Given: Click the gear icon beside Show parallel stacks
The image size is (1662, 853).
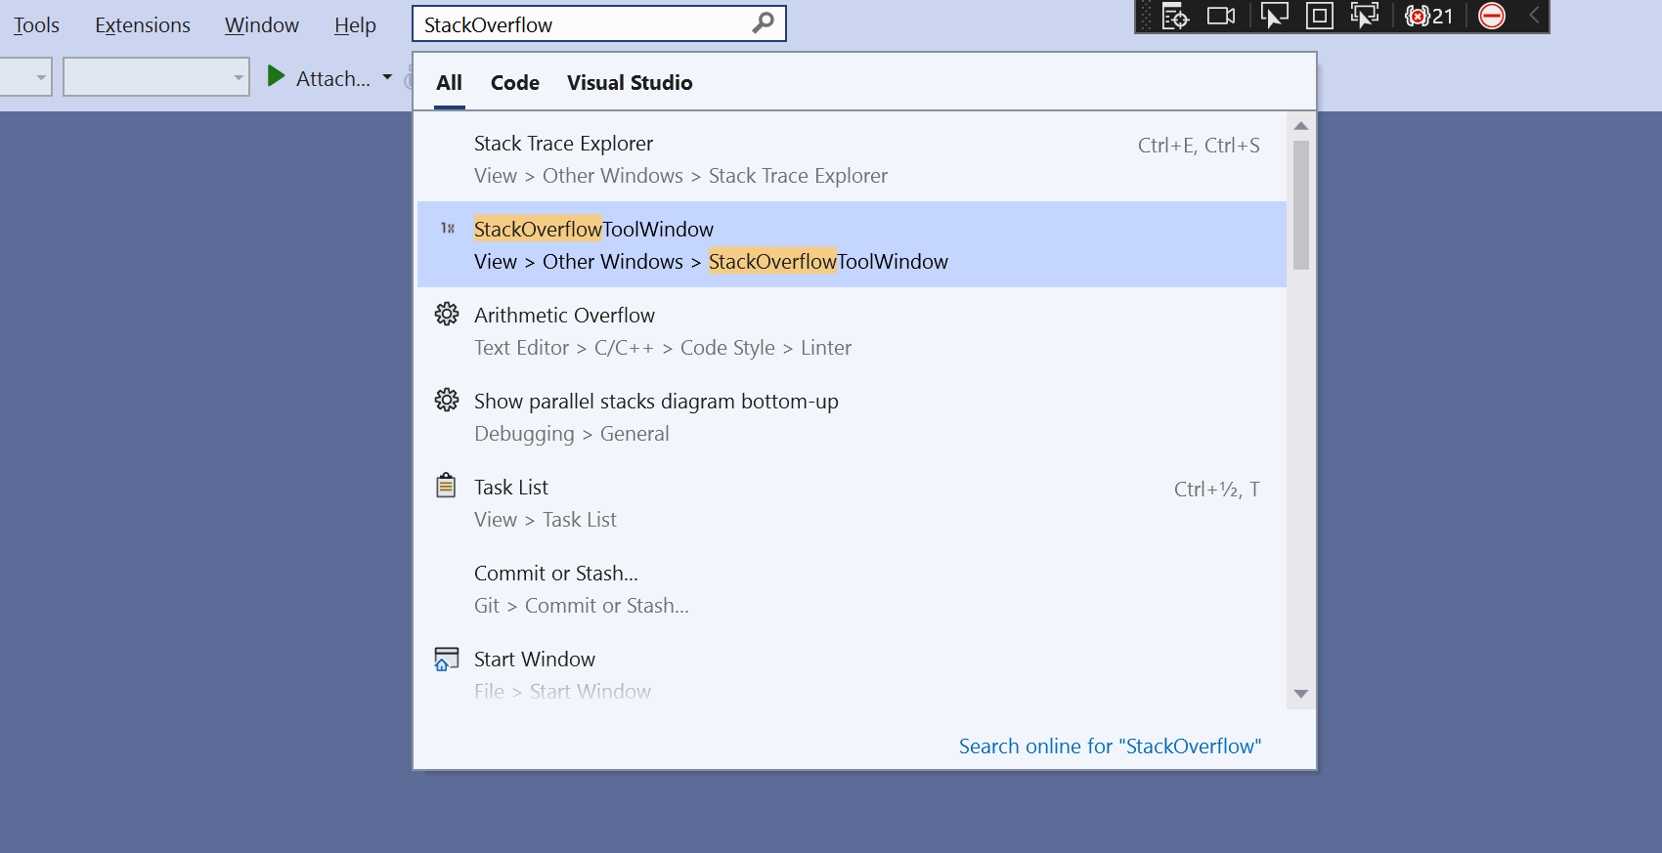Looking at the screenshot, I should [x=447, y=400].
